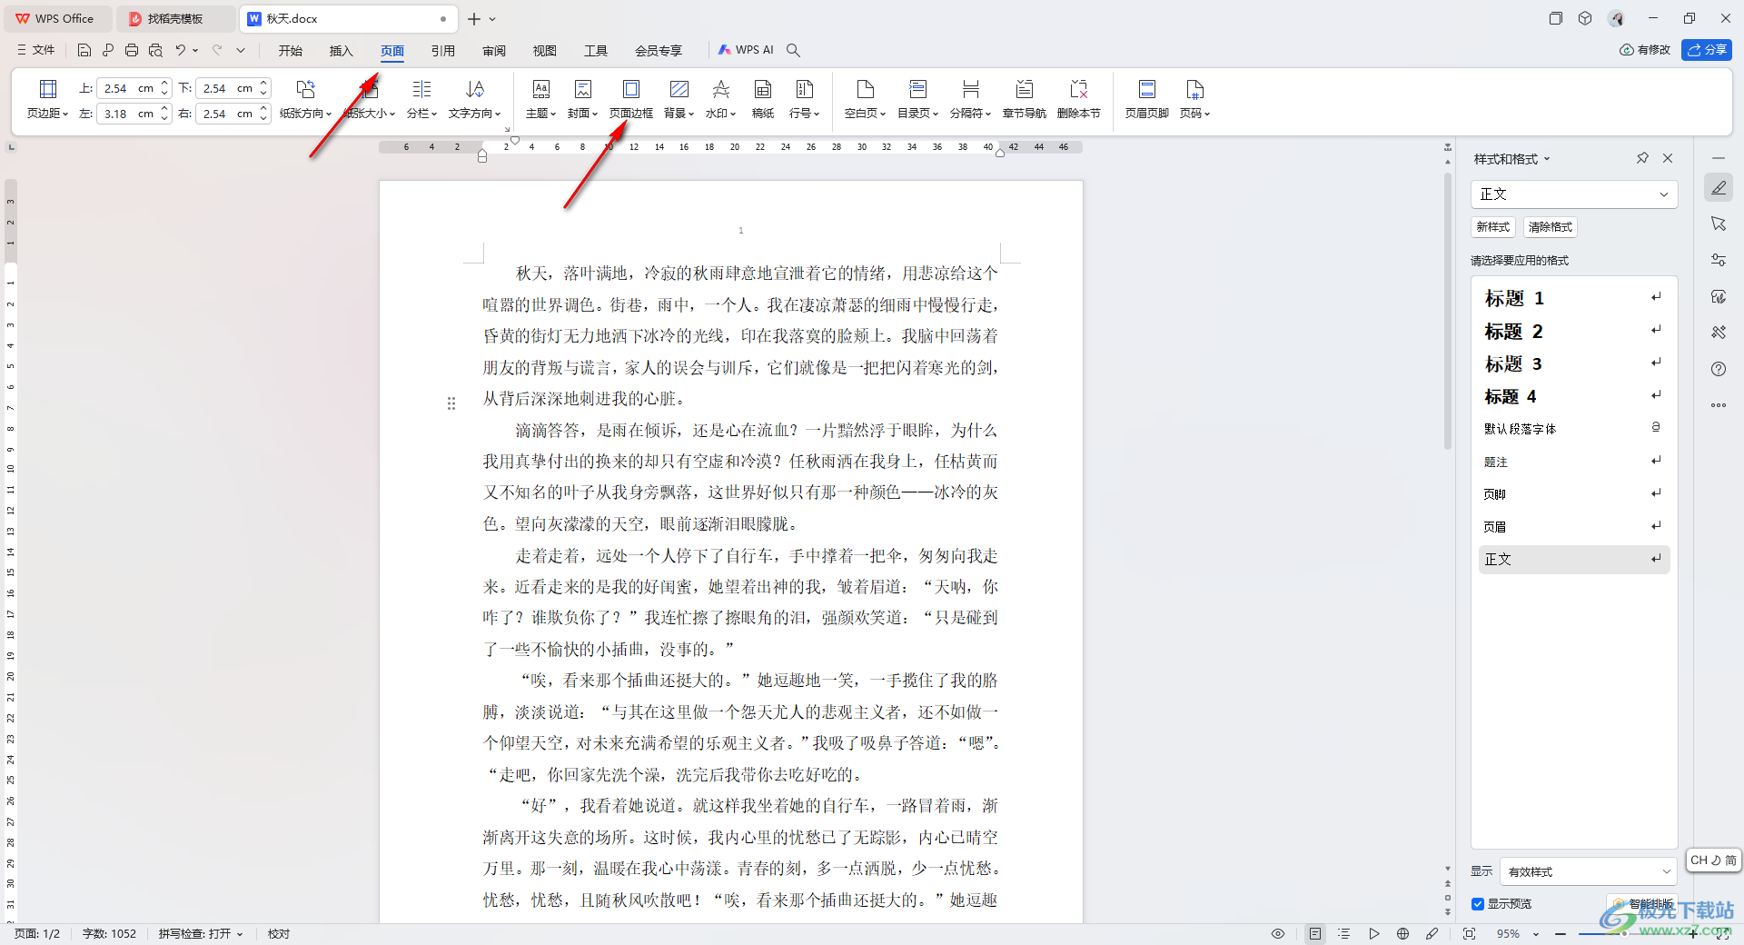Switch to the 引用 tab

[x=443, y=51]
